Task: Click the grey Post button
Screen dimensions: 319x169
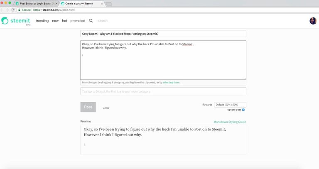Action: point(88,107)
